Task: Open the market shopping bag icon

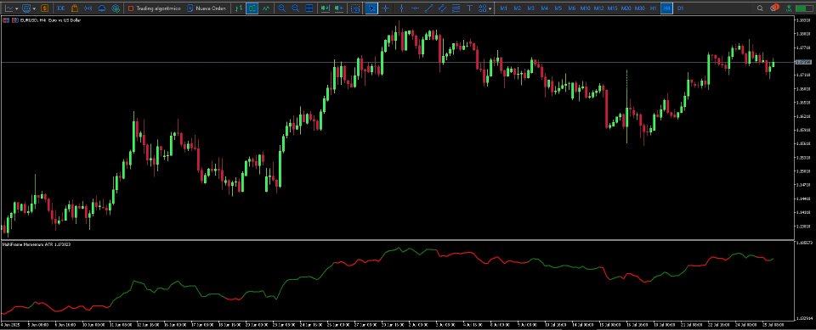Action: (75, 8)
